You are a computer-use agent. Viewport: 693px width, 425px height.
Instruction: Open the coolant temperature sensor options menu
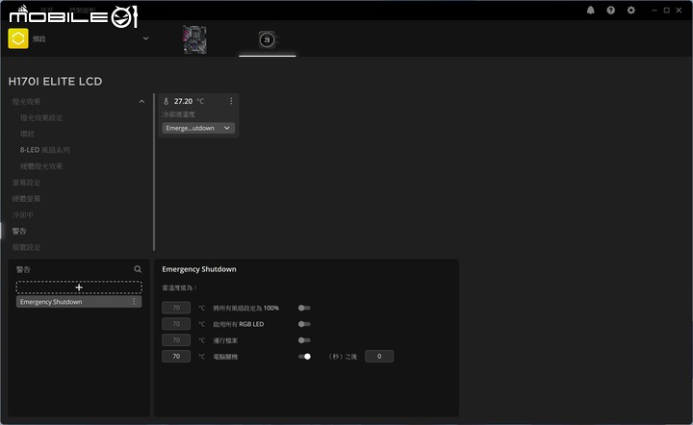click(x=231, y=101)
